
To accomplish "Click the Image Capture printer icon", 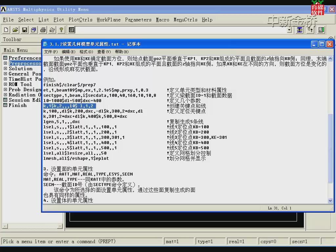I will point(43,30).
